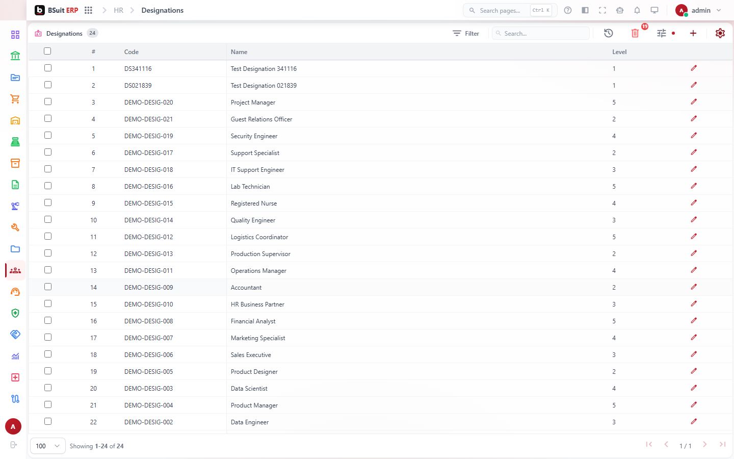
Task: Click the BSuit ERP logo
Action: pyautogui.click(x=57, y=10)
